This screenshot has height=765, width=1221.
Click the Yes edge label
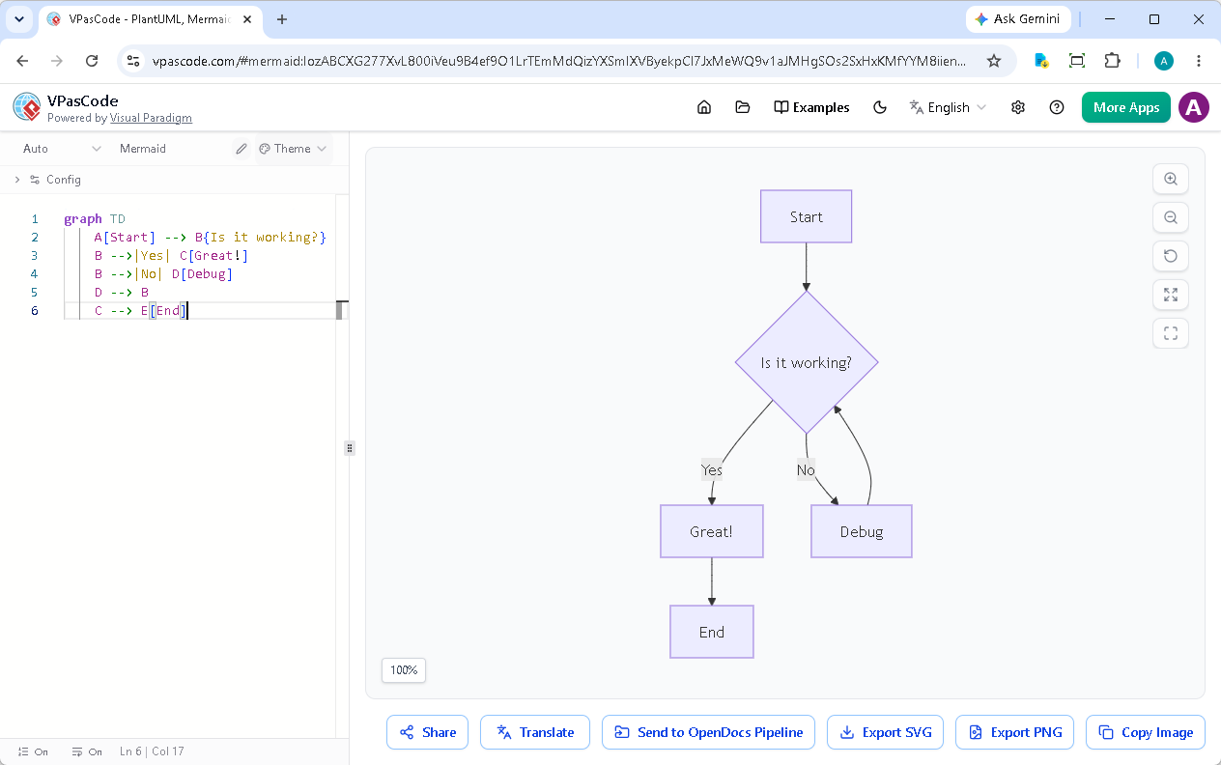pyautogui.click(x=712, y=470)
